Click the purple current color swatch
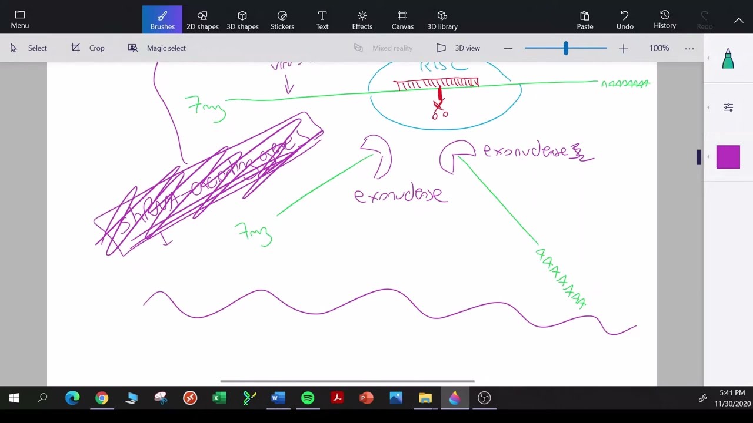 coord(728,157)
